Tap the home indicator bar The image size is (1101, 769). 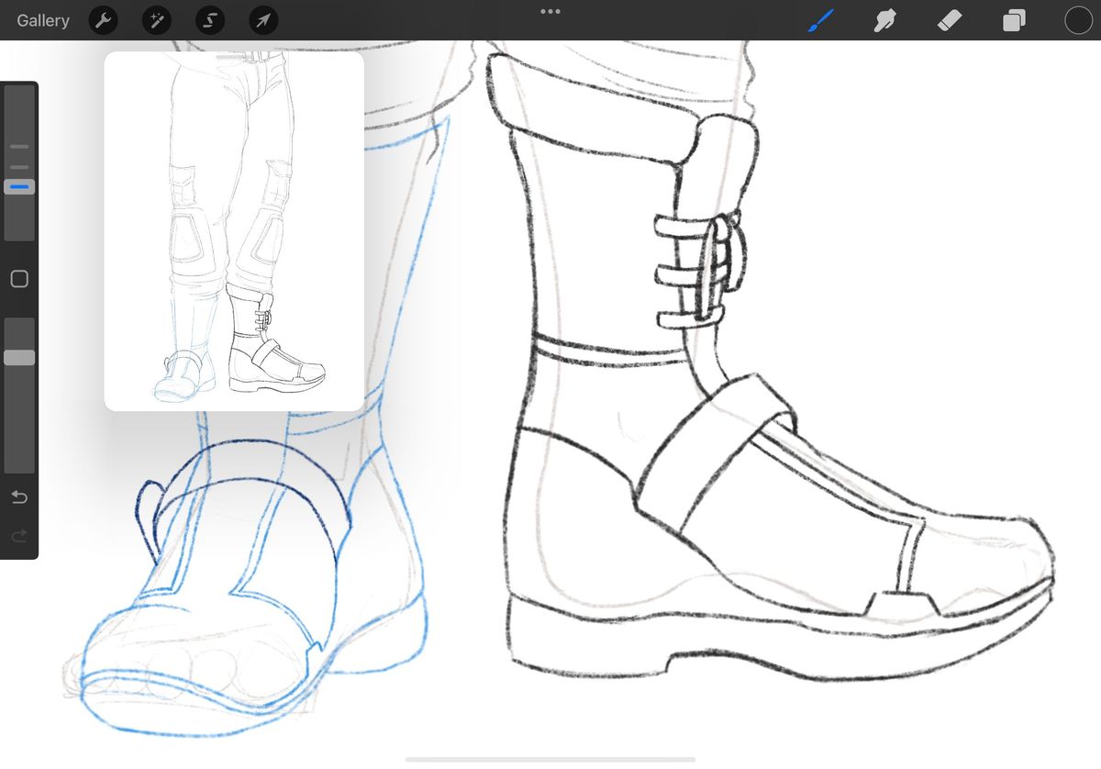click(550, 759)
